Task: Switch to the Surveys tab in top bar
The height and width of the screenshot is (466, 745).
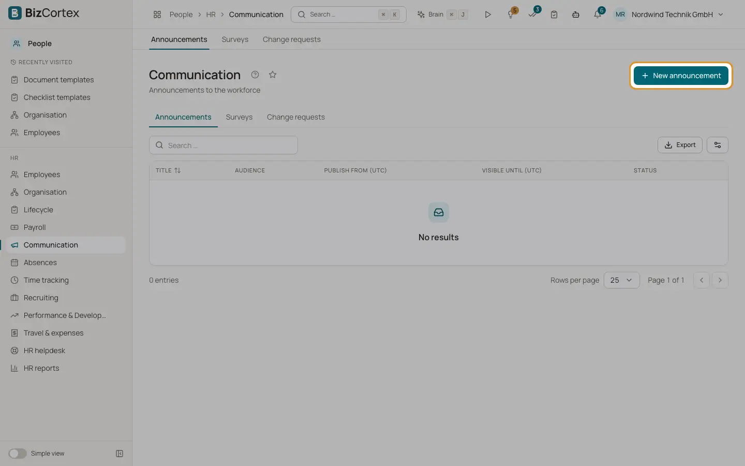Action: (x=235, y=39)
